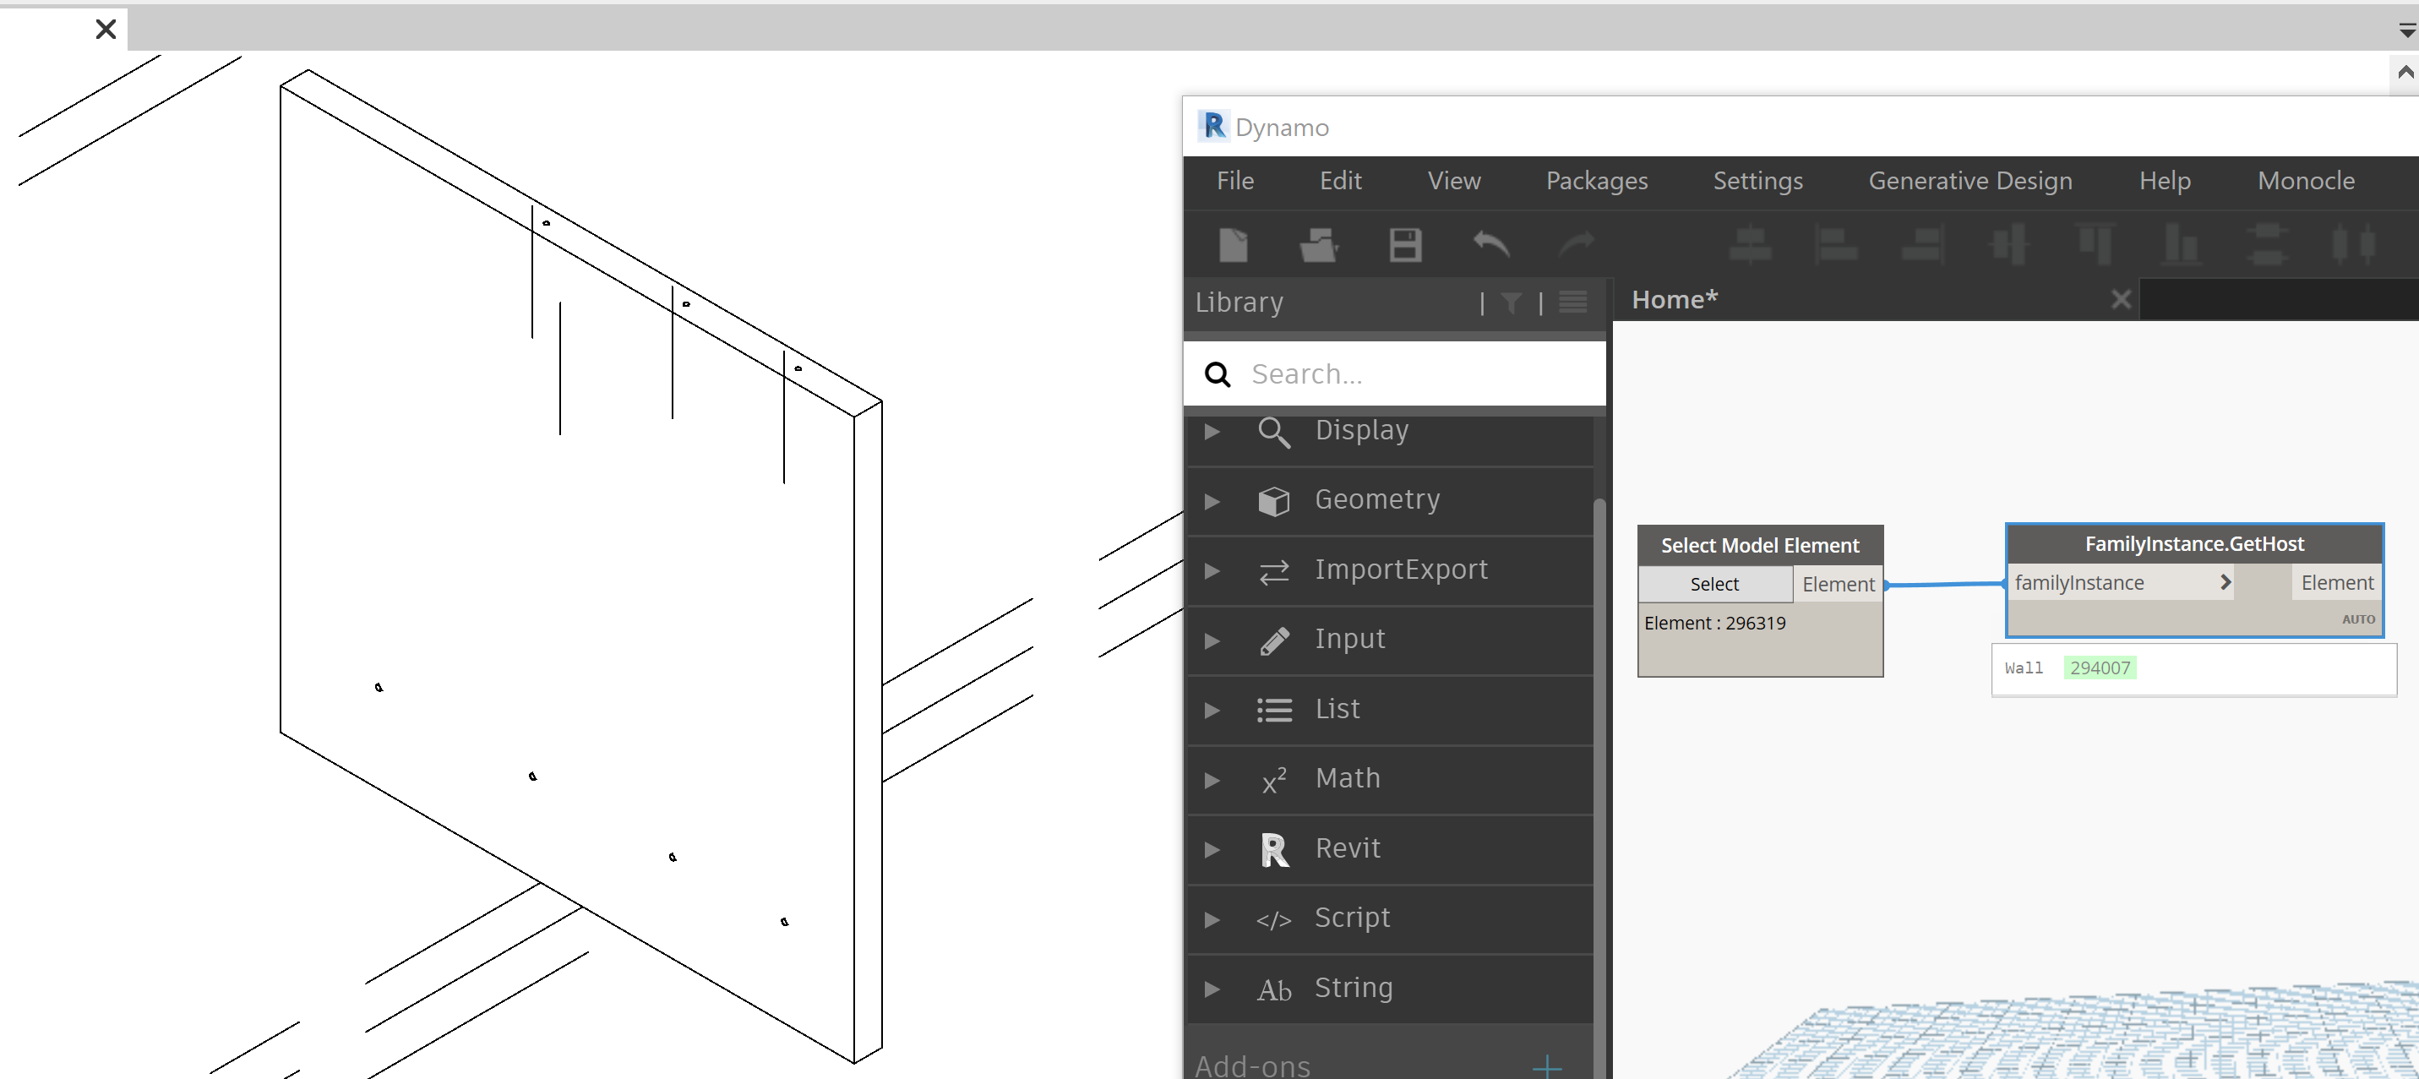
Task: Click the Geometry cube icon
Action: [1273, 501]
